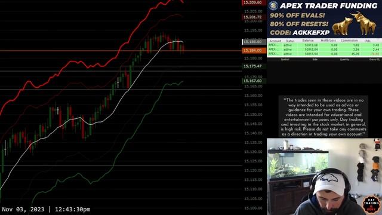Select the Side column header in positions grid
Viewport: 382px width, 215px height.
click(315, 60)
